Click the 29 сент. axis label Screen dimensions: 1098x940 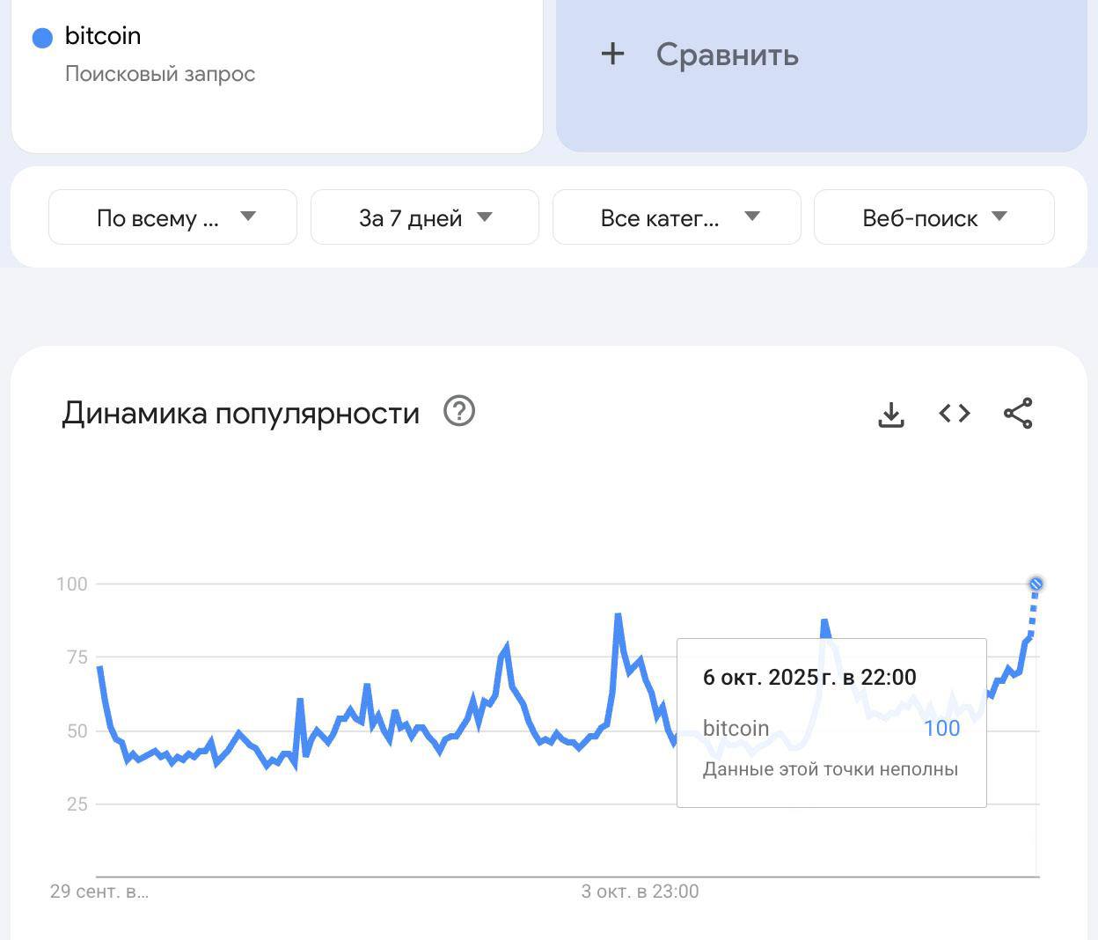pyautogui.click(x=99, y=892)
